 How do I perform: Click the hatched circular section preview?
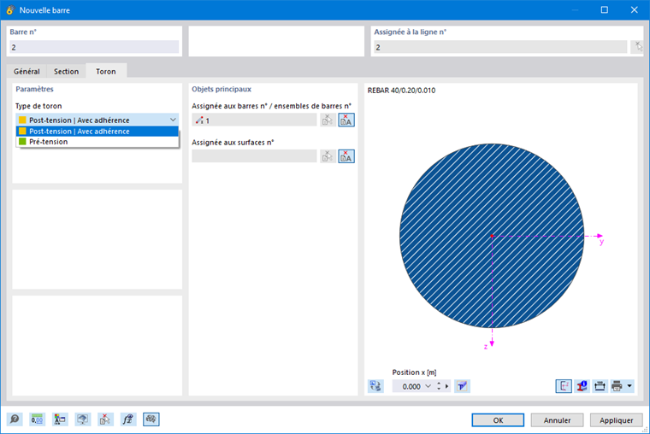(x=492, y=236)
